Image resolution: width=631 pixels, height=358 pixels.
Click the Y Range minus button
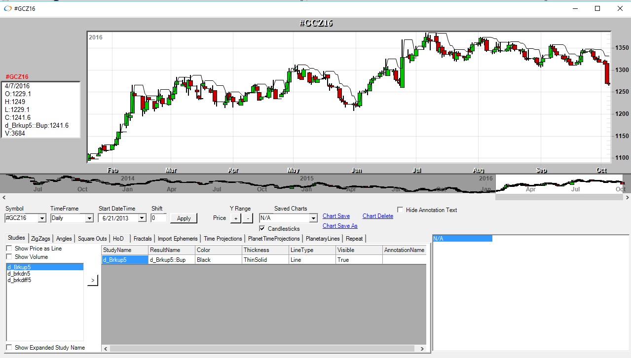248,218
